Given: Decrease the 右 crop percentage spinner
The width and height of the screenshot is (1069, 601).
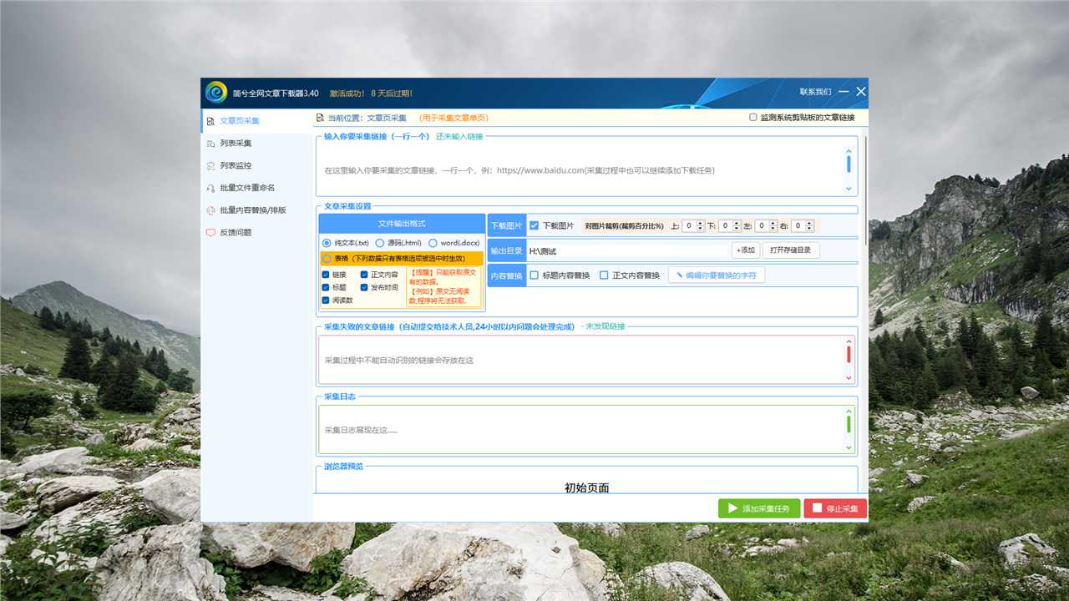Looking at the screenshot, I should tap(808, 229).
